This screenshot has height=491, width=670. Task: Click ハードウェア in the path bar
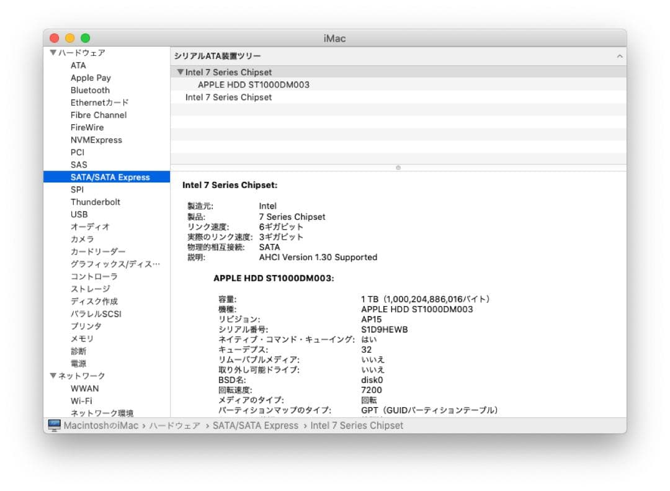pos(175,425)
